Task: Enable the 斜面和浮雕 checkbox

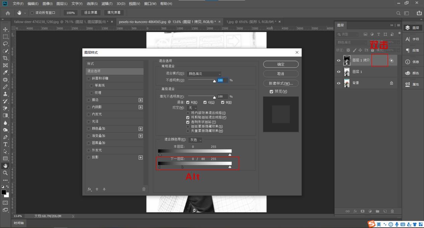Action: [x=89, y=78]
